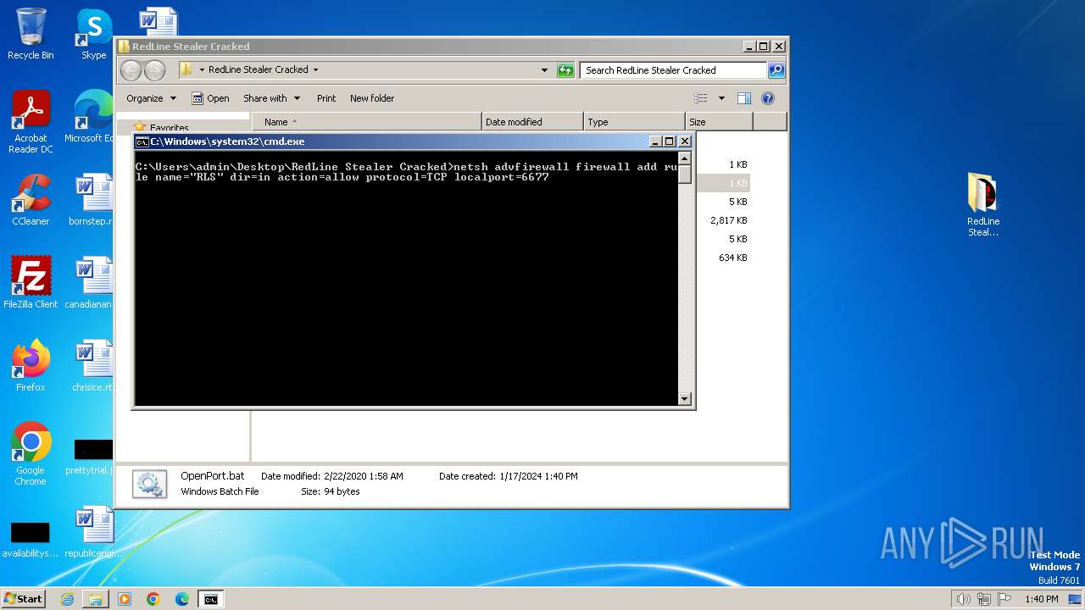Open cmd.exe title bar system icon
The width and height of the screenshot is (1085, 610).
pos(142,141)
